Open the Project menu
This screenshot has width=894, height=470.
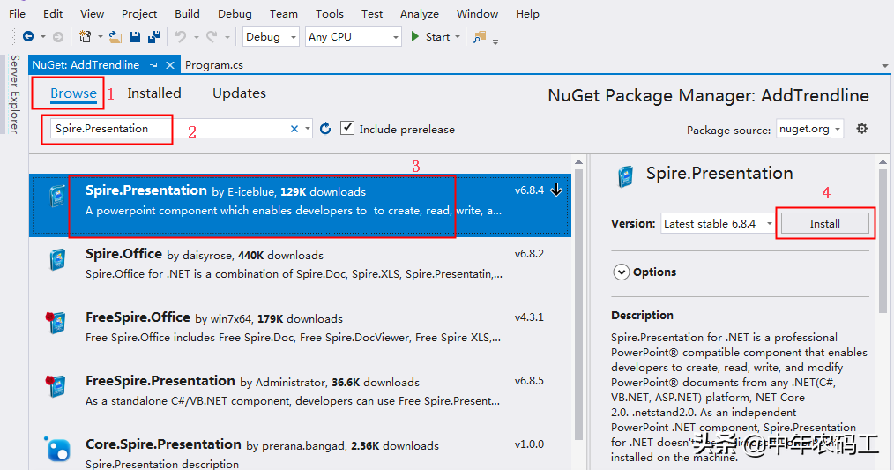[x=139, y=14]
